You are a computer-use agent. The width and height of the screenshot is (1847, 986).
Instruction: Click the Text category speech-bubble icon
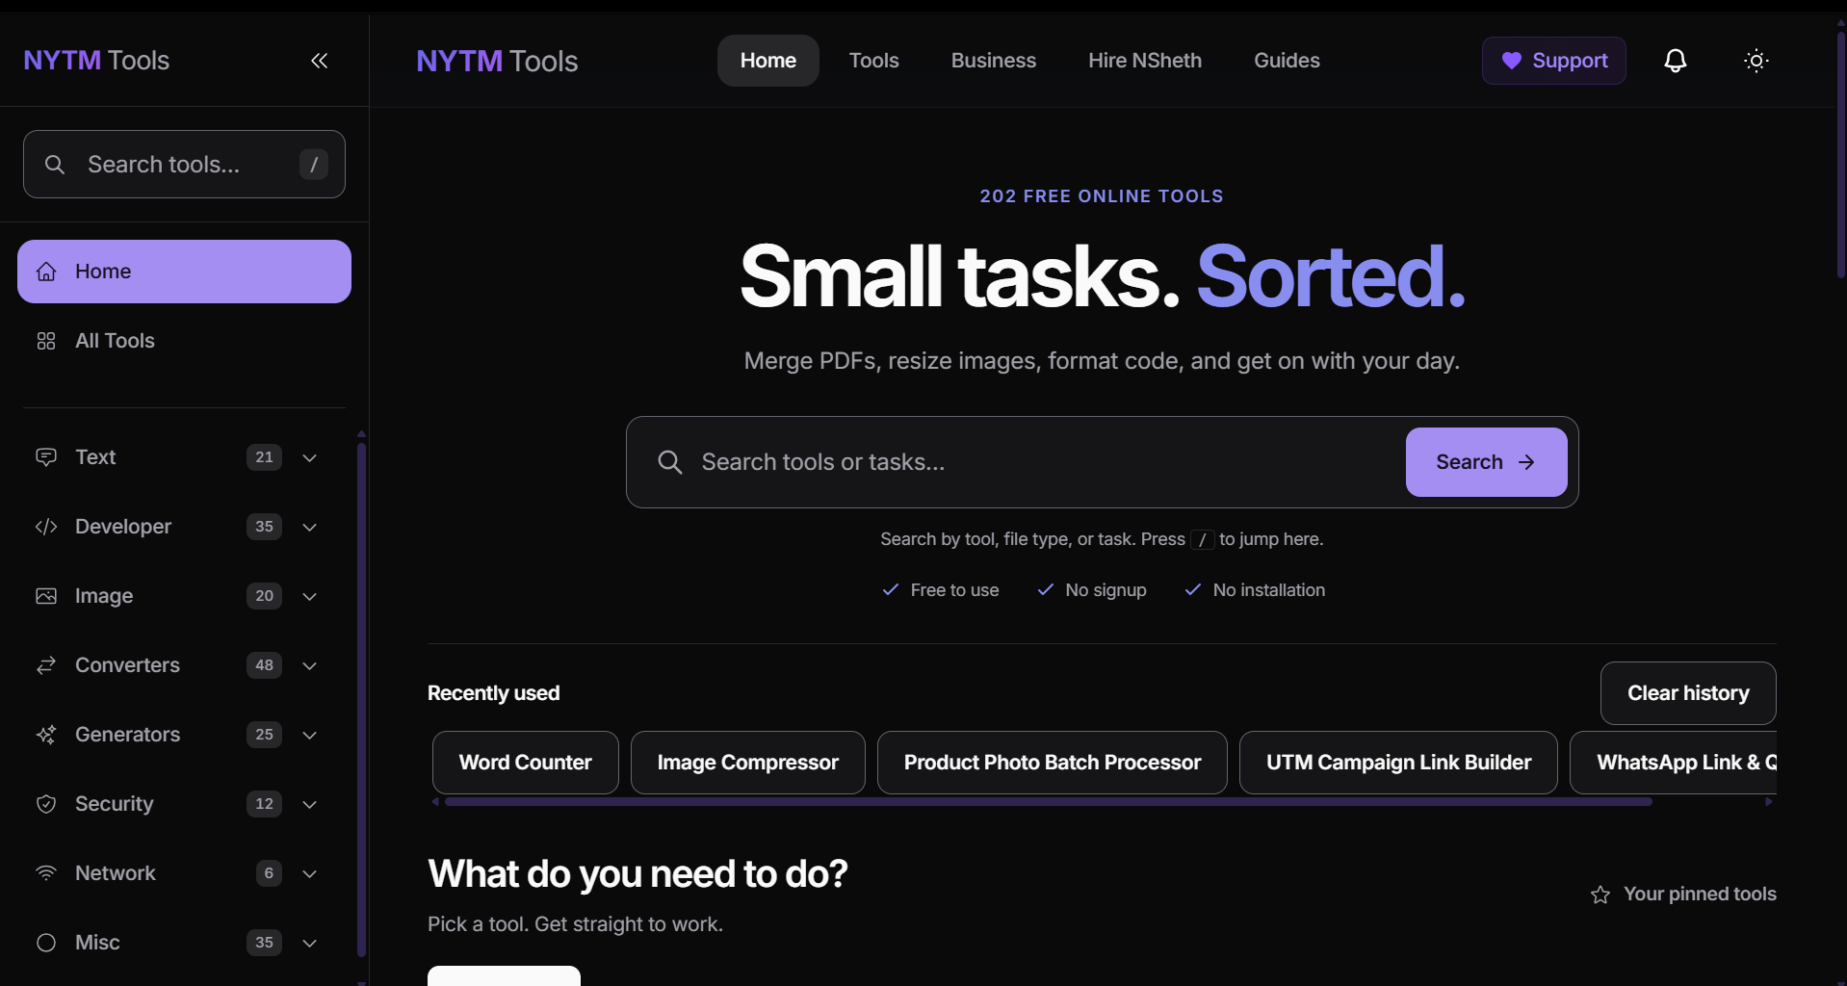(x=46, y=457)
